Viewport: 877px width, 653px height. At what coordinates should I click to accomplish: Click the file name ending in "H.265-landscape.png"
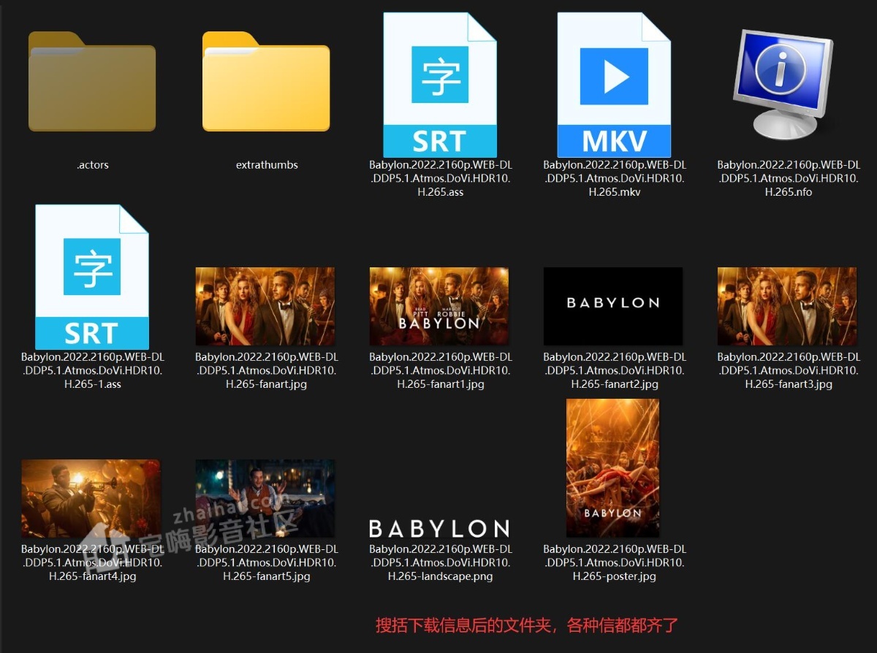(441, 562)
